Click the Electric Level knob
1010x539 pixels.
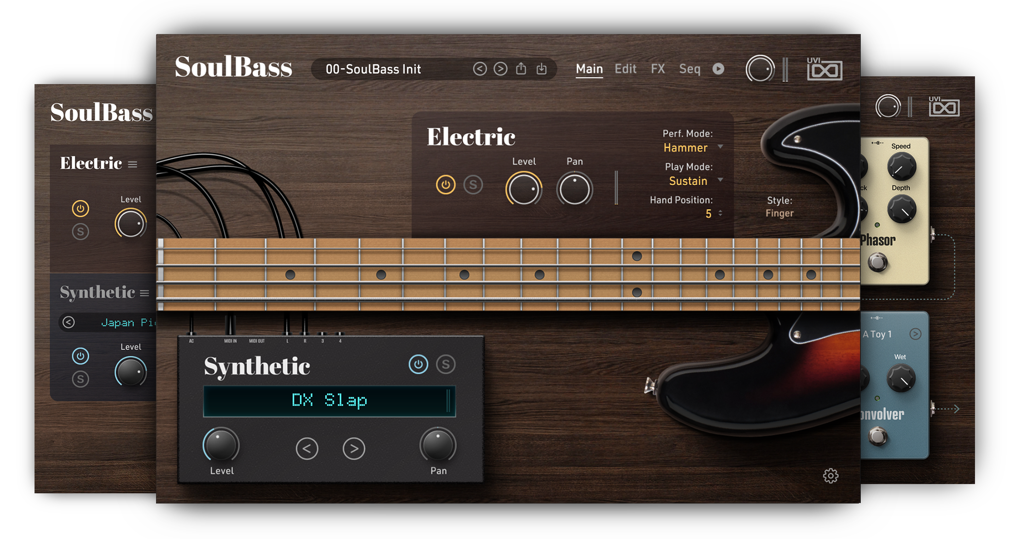(x=523, y=189)
